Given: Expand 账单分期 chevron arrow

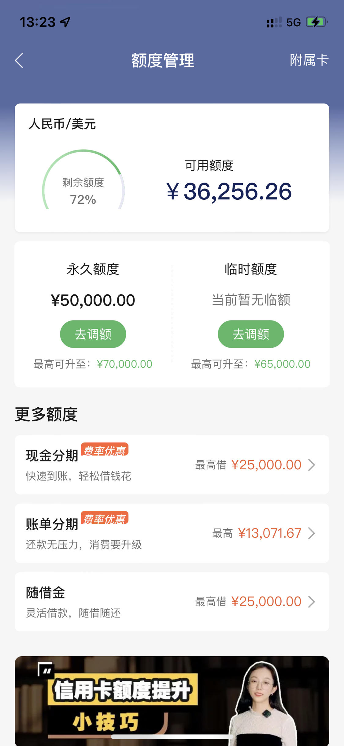Looking at the screenshot, I should (312, 533).
